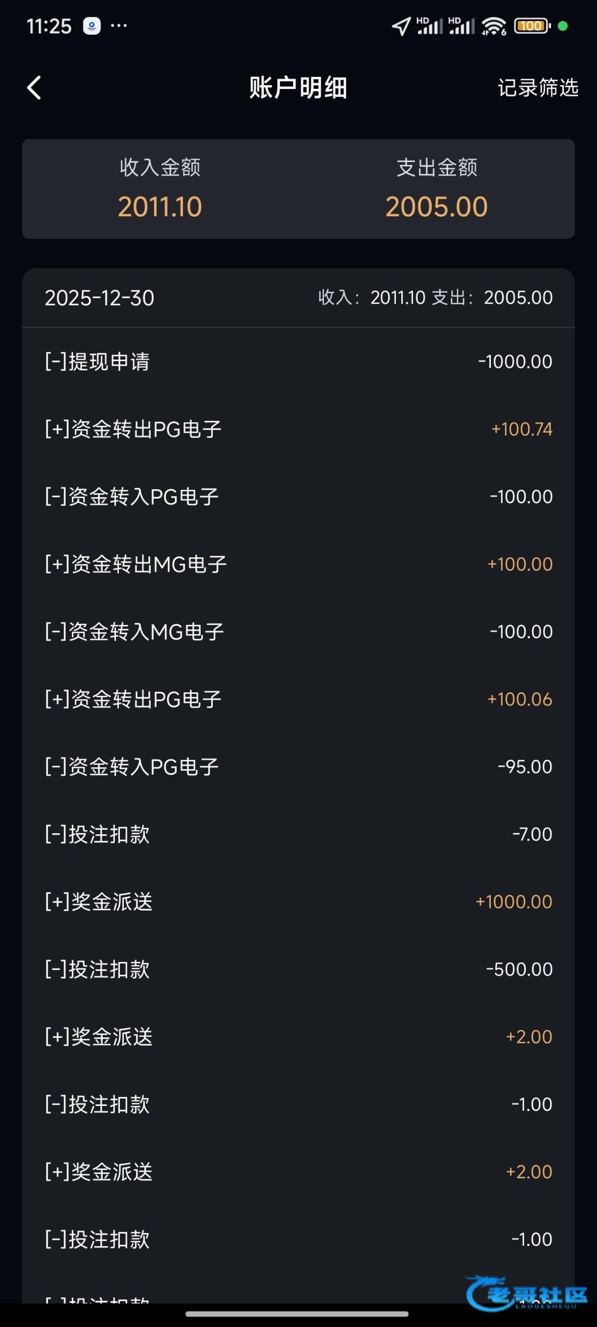Tap the 奖金派送 +1000.00 record
The width and height of the screenshot is (597, 1327).
(x=298, y=902)
